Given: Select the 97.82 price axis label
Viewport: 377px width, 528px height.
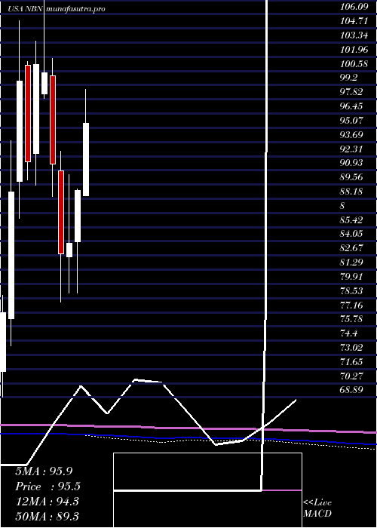Looking at the screenshot, I should coord(351,91).
